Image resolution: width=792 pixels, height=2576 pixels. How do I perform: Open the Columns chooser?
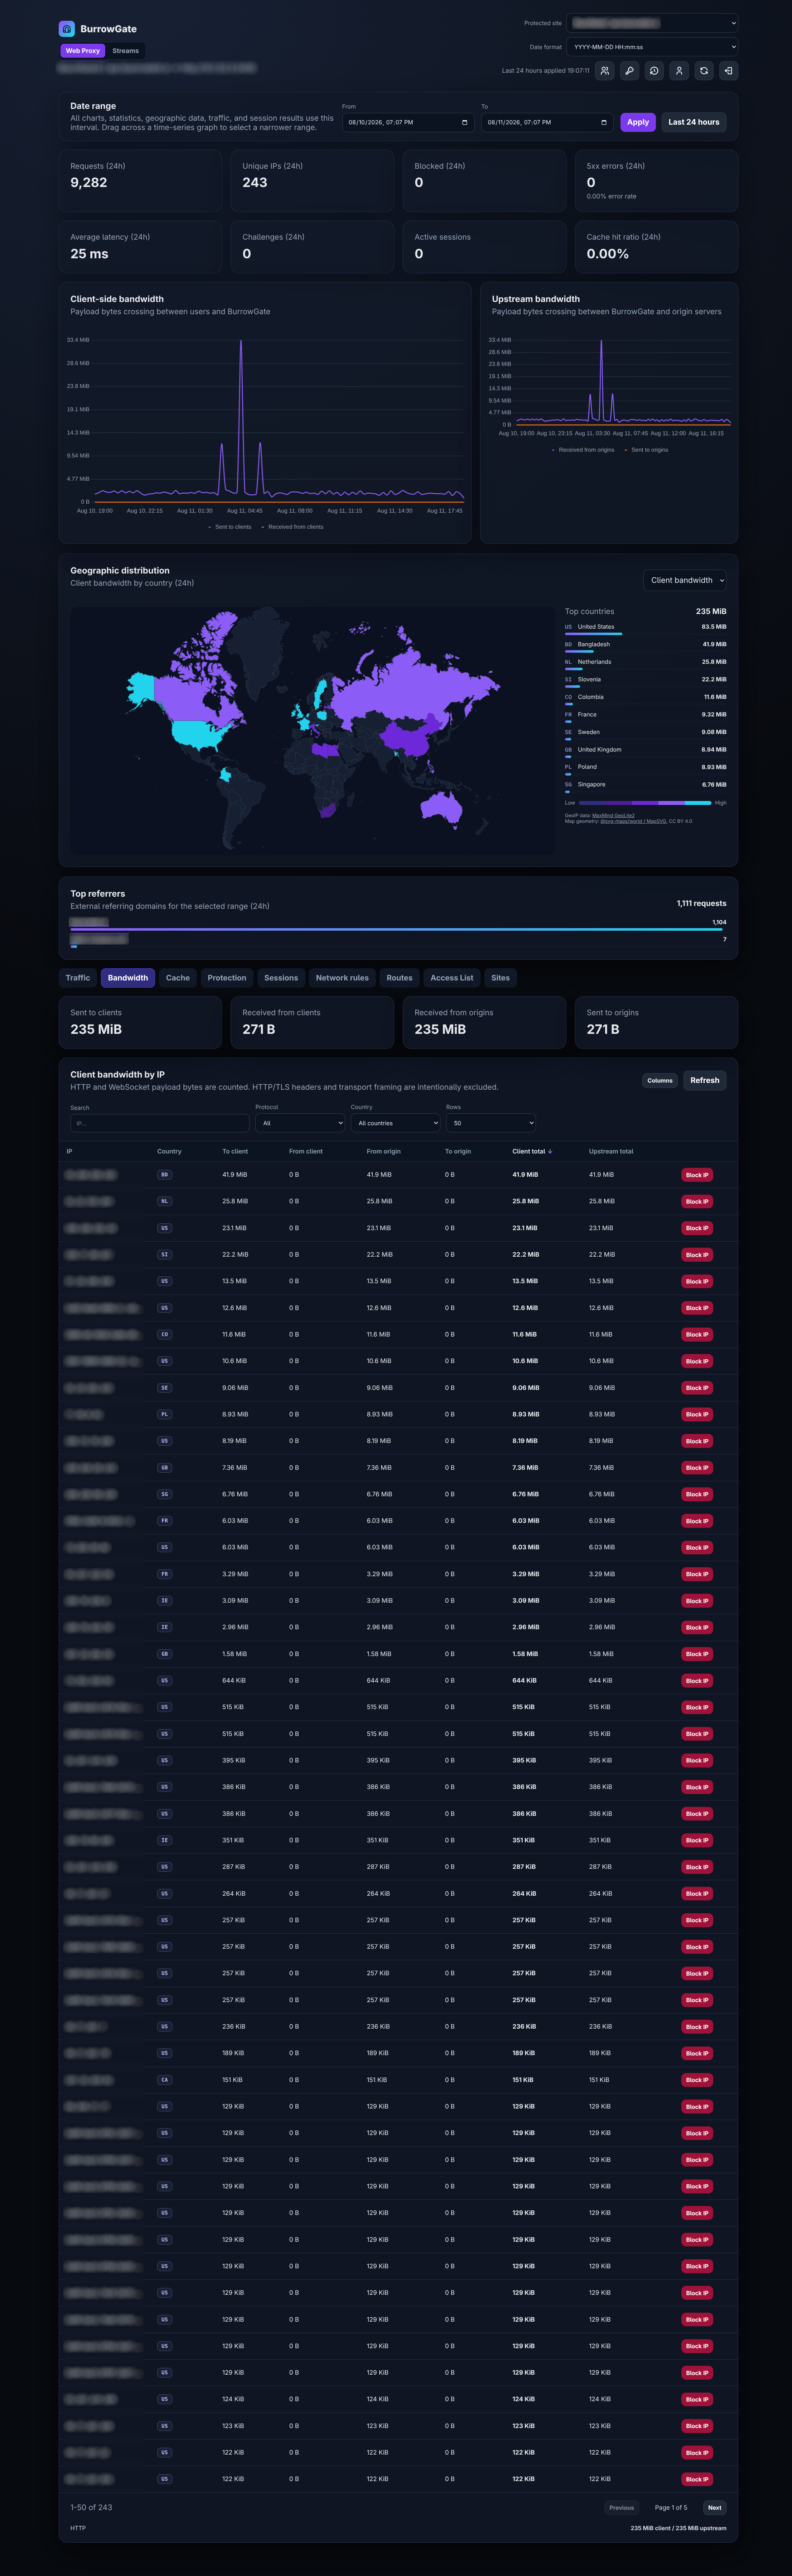(660, 1080)
